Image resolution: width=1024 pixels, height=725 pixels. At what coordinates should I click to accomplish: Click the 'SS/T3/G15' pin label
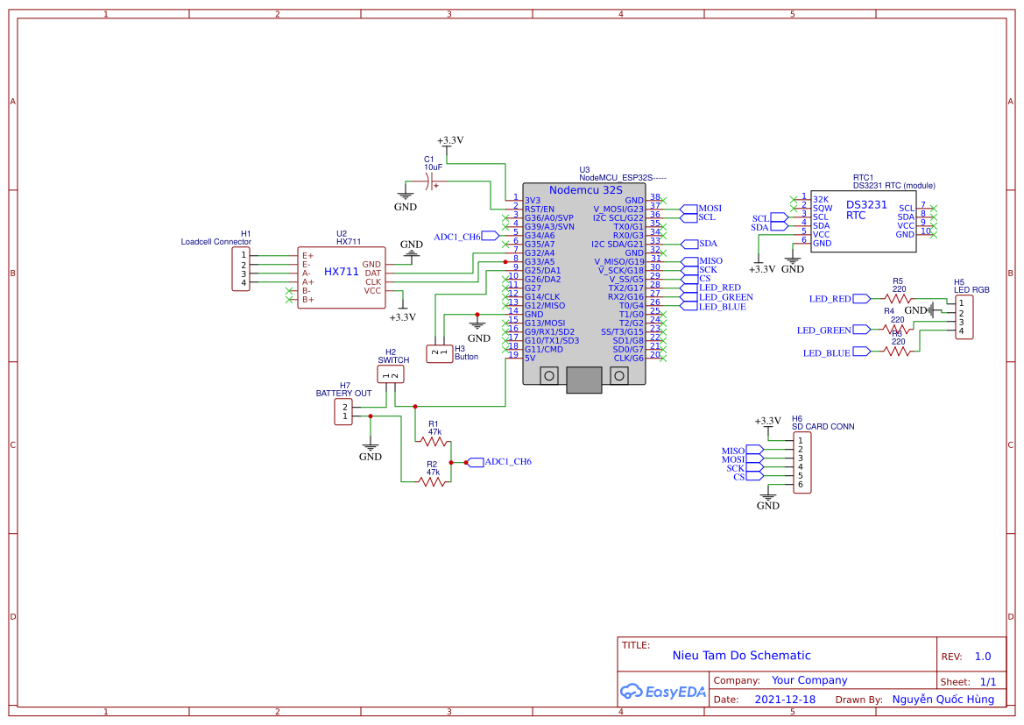tap(622, 331)
